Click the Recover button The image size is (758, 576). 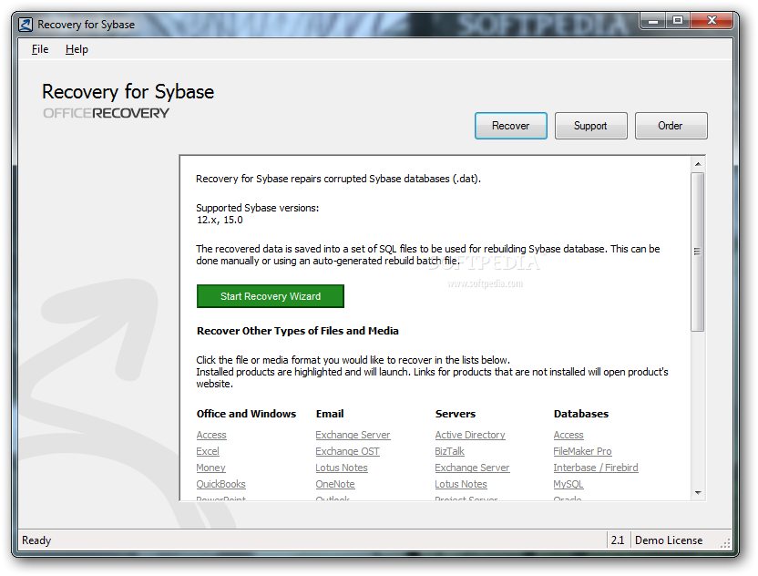pyautogui.click(x=510, y=126)
